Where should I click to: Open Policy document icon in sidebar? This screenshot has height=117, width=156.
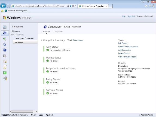coord(5,67)
